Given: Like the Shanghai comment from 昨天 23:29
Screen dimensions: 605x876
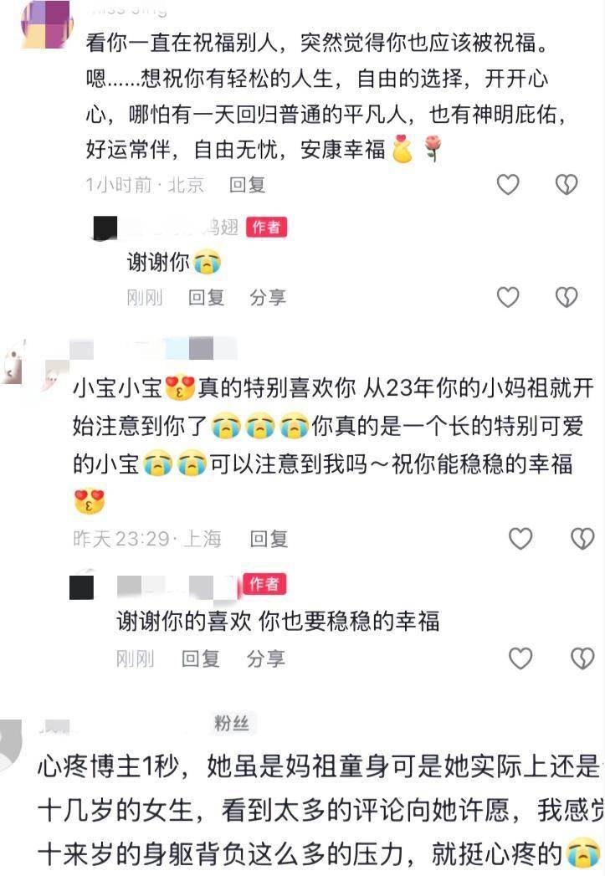Looking at the screenshot, I should (x=520, y=539).
